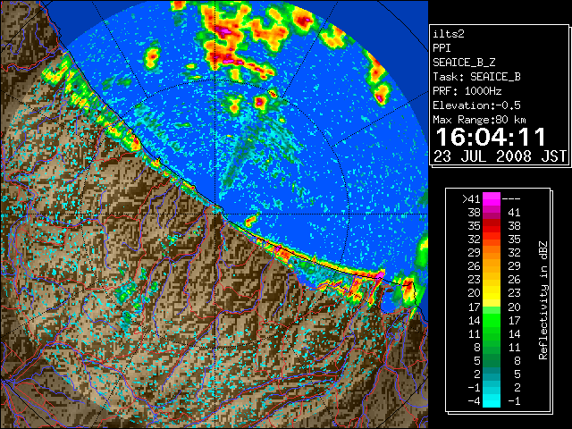The image size is (572, 429).
Task: Click the large '16:04:11' timestamp
Action: click(491, 137)
